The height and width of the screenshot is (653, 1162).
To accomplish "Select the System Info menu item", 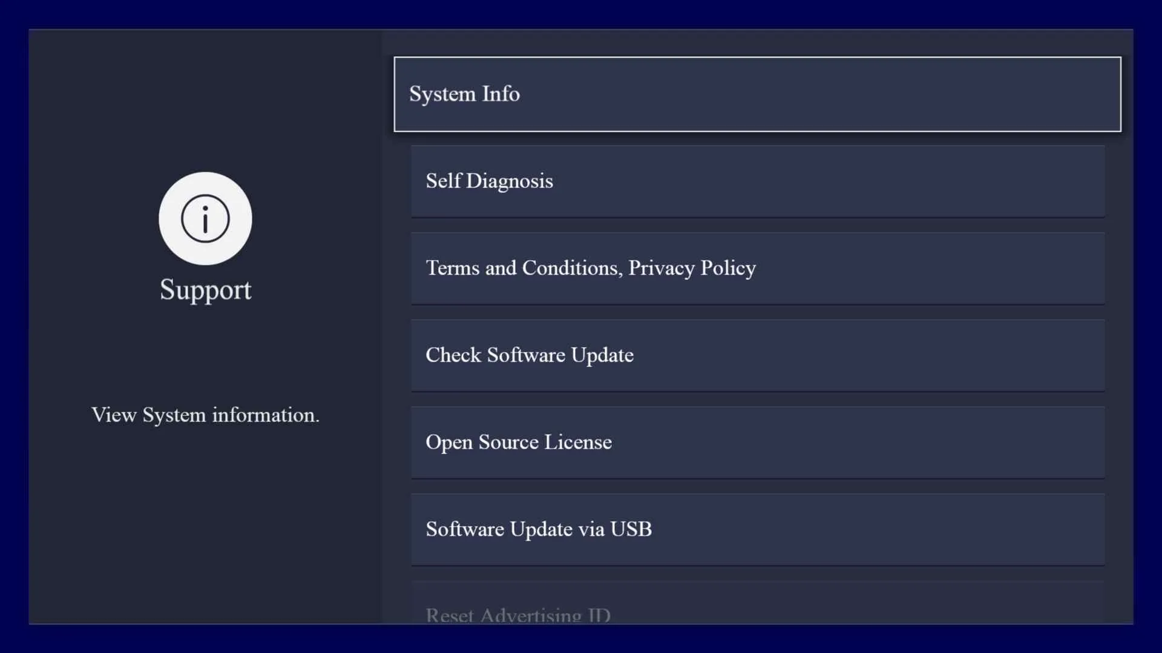I will click(464, 94).
